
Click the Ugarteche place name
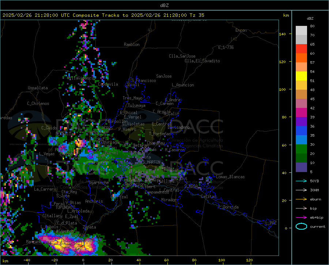pos(99,183)
